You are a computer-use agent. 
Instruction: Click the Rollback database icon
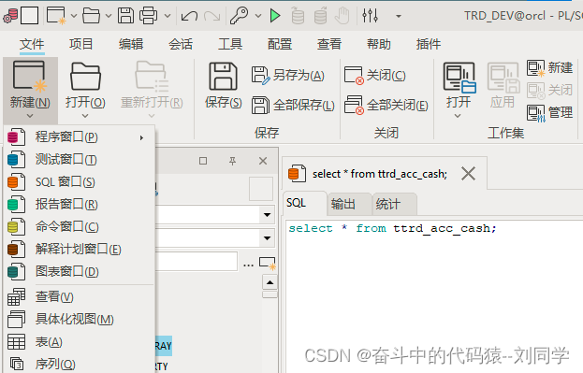pos(320,16)
